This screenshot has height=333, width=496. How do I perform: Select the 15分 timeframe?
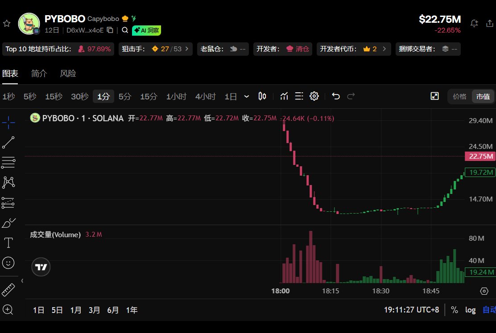tap(149, 96)
